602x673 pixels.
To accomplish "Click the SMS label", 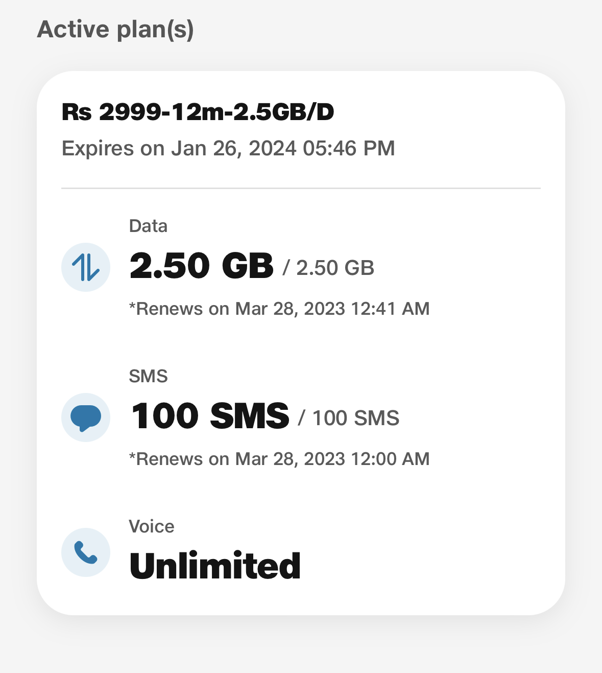I will coord(148,376).
